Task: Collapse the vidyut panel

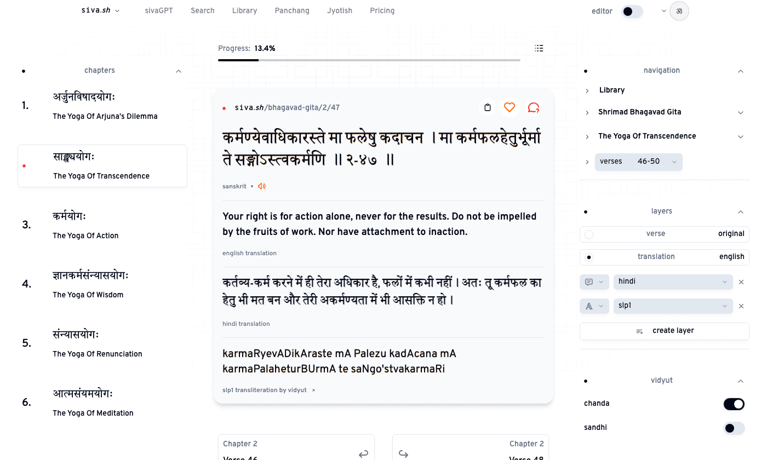Action: [741, 381]
